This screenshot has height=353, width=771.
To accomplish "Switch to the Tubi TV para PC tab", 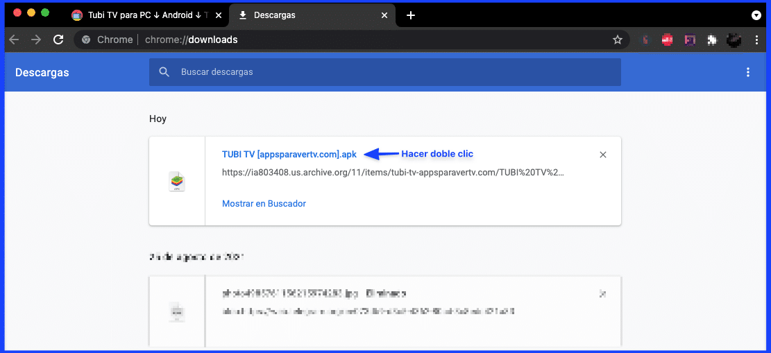I will click(146, 15).
